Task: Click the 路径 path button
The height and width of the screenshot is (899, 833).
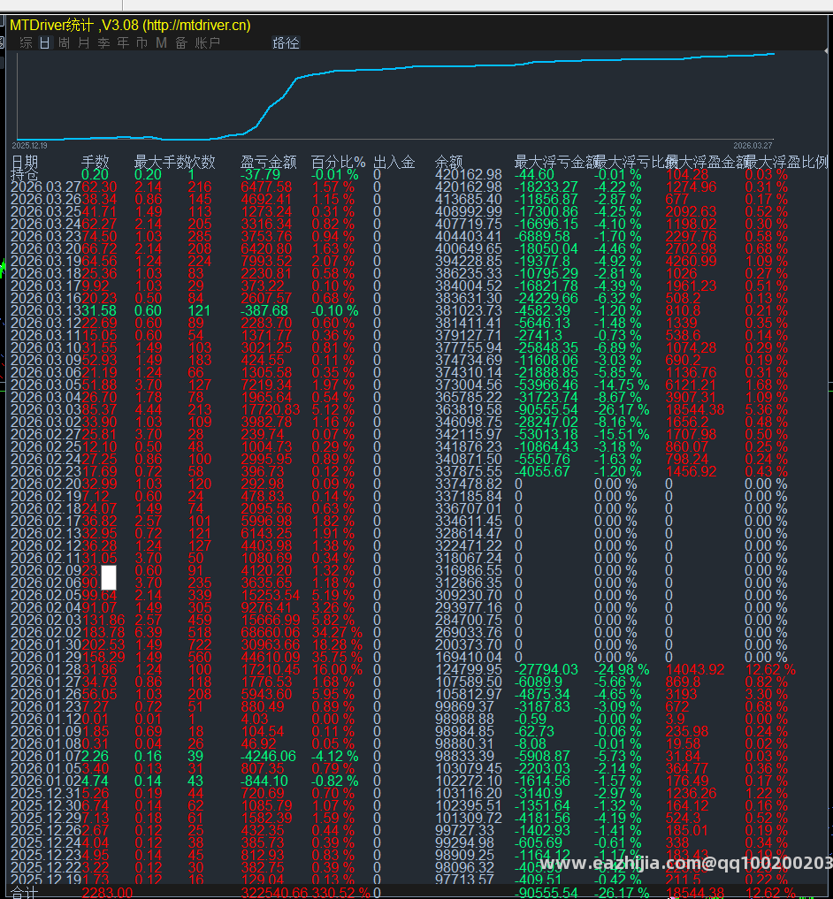Action: coord(286,43)
